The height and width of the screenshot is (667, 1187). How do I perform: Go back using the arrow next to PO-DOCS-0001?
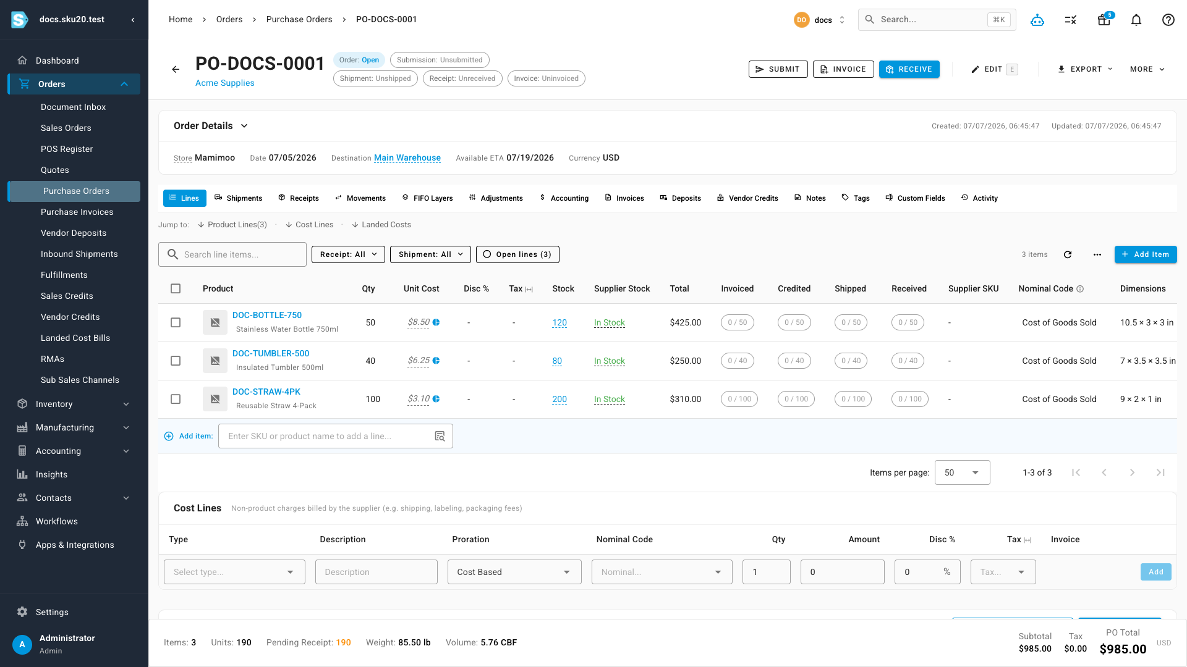click(176, 69)
